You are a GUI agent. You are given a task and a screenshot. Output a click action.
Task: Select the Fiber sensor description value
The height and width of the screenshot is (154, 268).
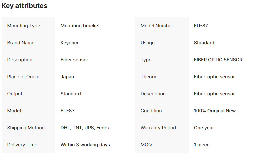tap(74, 60)
